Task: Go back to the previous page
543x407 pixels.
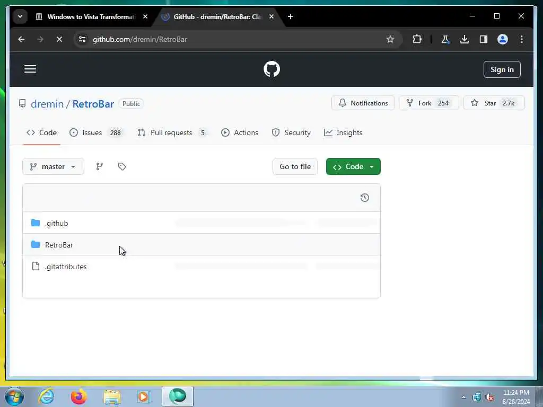Action: click(21, 39)
